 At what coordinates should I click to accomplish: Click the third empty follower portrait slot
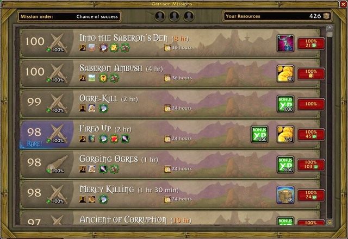point(189,16)
